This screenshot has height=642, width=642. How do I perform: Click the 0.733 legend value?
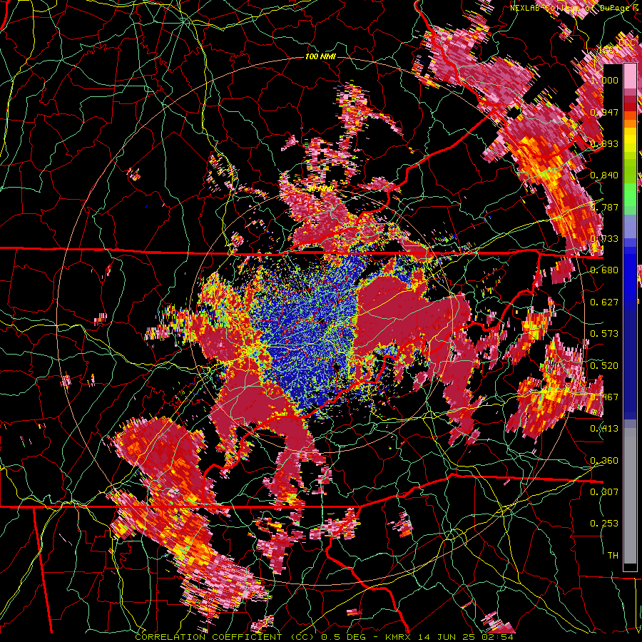(604, 239)
